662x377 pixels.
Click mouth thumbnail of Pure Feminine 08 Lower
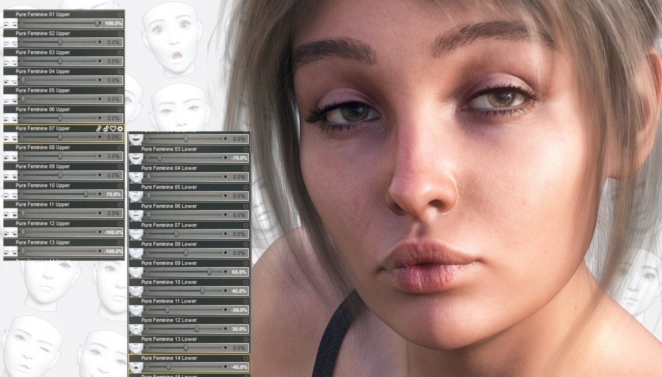click(136, 253)
